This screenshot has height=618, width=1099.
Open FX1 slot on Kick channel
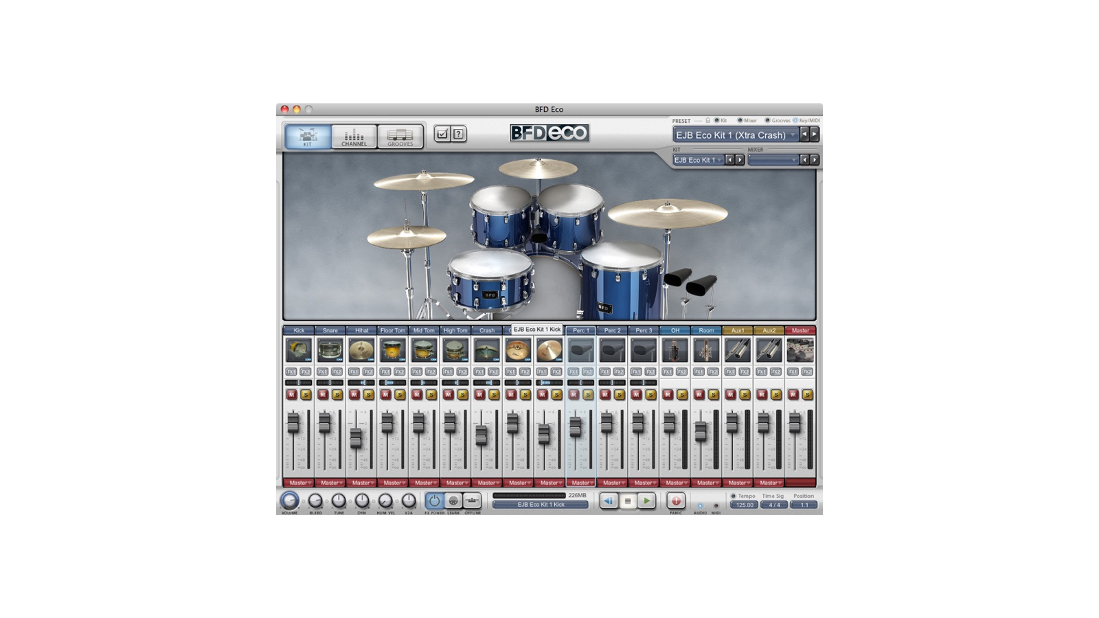(291, 371)
